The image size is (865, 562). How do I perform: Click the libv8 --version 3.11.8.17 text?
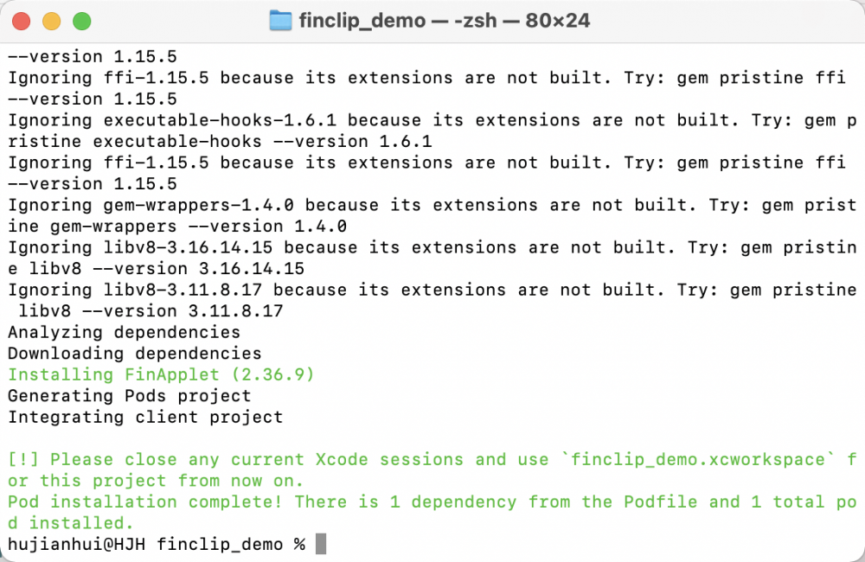151,311
